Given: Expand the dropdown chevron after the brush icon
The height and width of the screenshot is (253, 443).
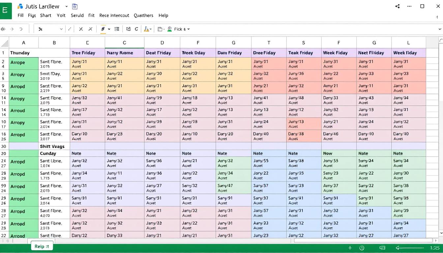Looking at the screenshot, I should pos(61,29).
